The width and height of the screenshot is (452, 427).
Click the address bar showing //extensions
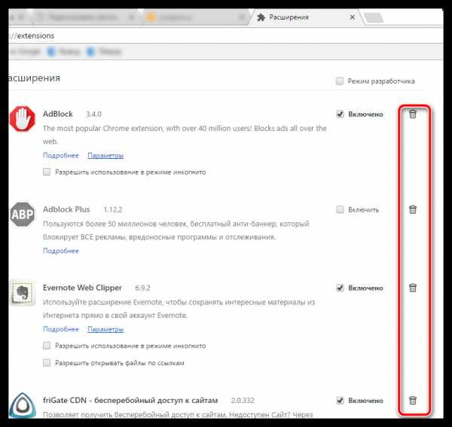tap(224, 35)
